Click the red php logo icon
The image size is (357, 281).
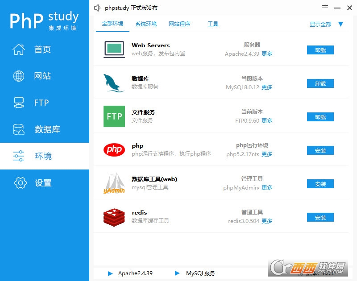[x=114, y=150]
